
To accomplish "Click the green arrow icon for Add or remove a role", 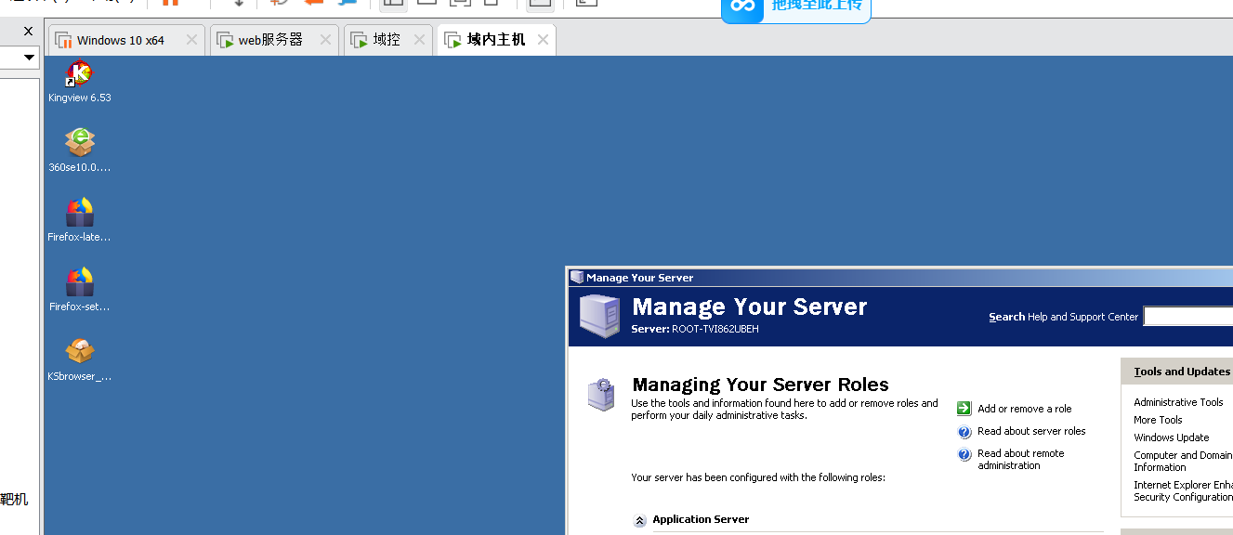I will (964, 408).
